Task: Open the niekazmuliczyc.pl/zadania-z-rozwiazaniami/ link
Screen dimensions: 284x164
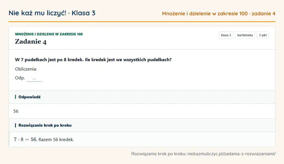Action: click(x=231, y=154)
